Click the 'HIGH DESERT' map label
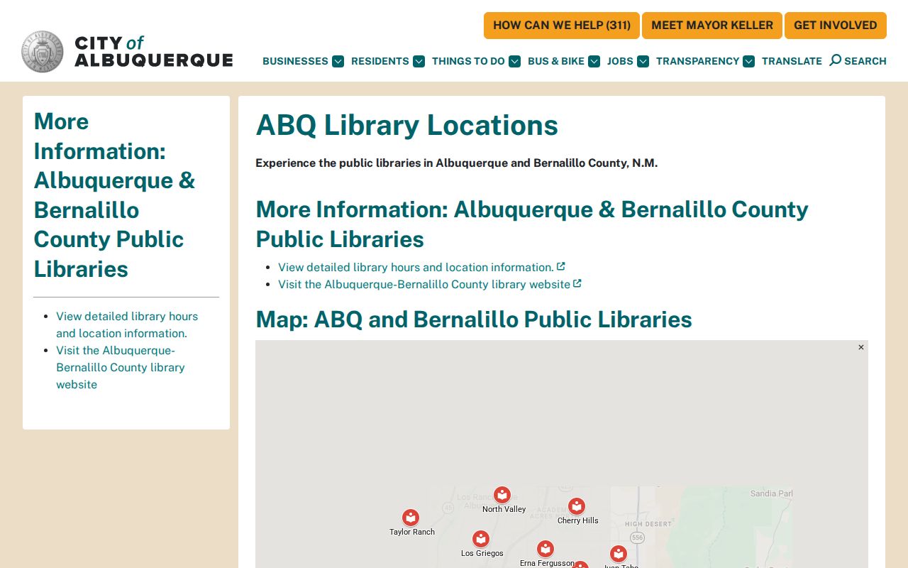 pos(648,524)
